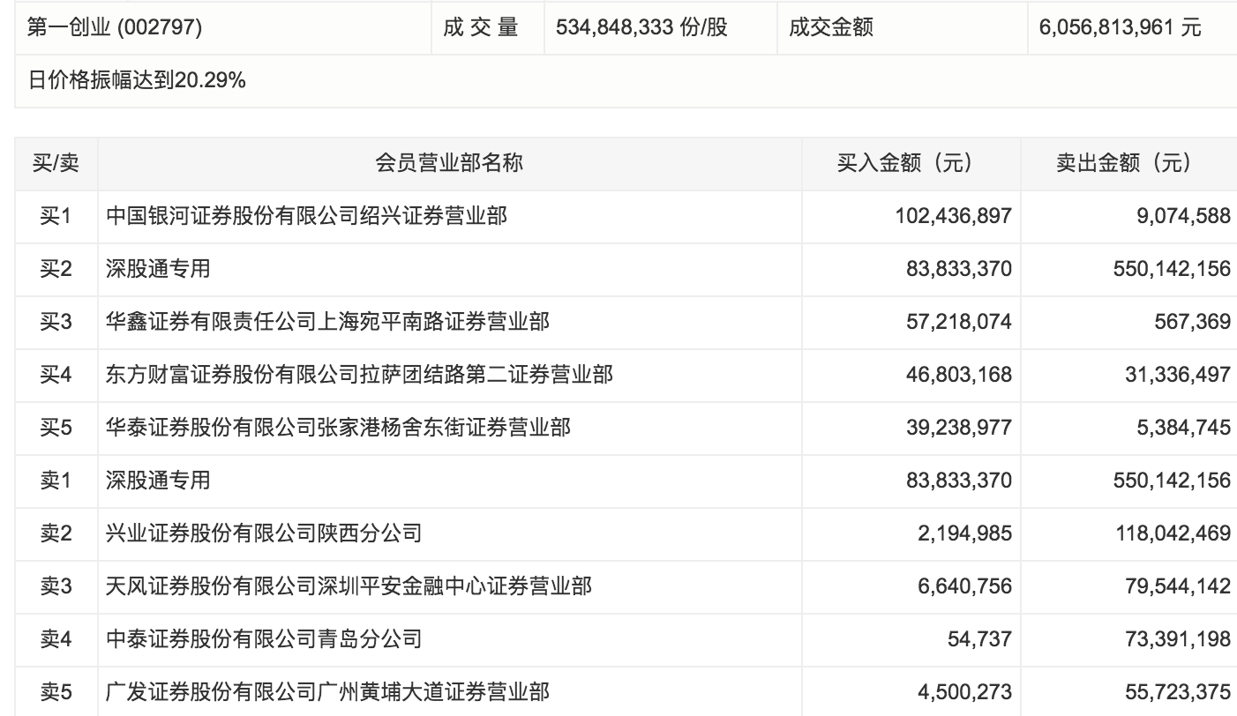Select 广发证券 广州黄埔大道证券营业部 entry
This screenshot has height=716, width=1237.
[x=327, y=692]
